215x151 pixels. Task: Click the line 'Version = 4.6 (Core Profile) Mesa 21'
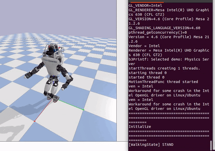coord(169,37)
